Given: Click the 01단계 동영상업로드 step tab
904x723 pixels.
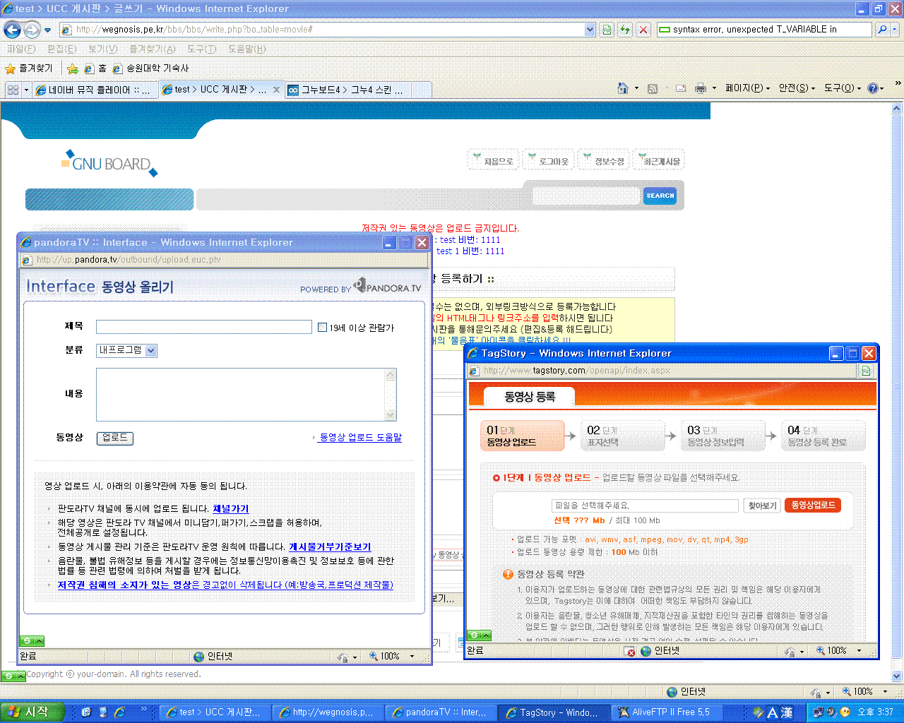Looking at the screenshot, I should pyautogui.click(x=523, y=436).
